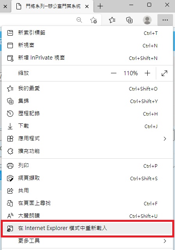The height and width of the screenshot is (250, 175).
Task: Expand the 應用程式 submenu arrow
Action: click(x=165, y=139)
